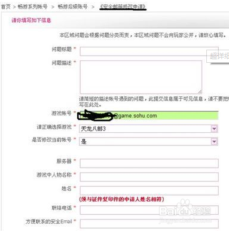Viewport: 229px width, 231px height.
Task: Open 畅游后缀帐号 breadcrumb link
Action: (73, 7)
